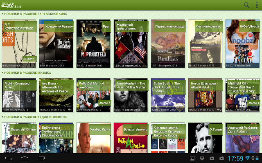Tap timestamp '17:50, 18 апреля 2013'
Viewport: 262px width, 163px height.
[15, 110]
